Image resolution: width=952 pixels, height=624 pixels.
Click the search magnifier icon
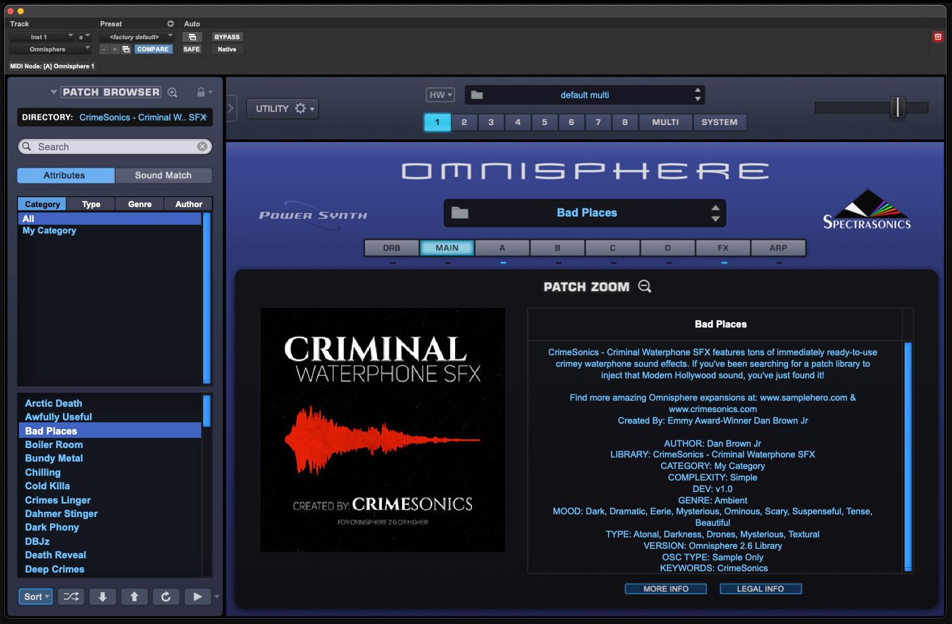[27, 146]
